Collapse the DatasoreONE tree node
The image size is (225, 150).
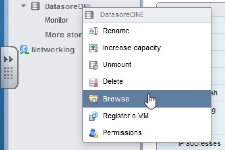[x=23, y=6]
